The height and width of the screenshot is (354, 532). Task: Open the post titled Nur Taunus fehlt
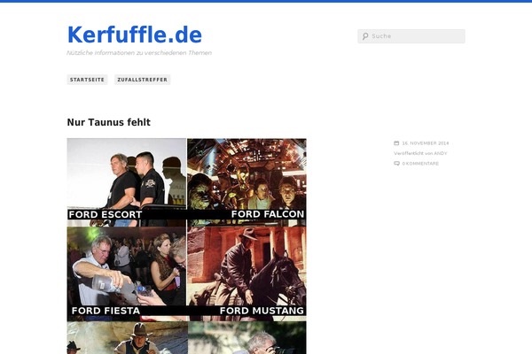tap(108, 122)
